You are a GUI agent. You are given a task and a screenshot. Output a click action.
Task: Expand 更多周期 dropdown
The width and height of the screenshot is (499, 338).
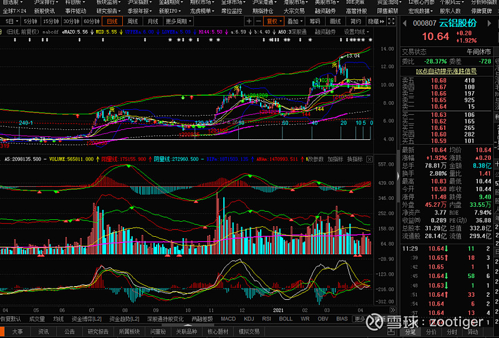(178, 21)
